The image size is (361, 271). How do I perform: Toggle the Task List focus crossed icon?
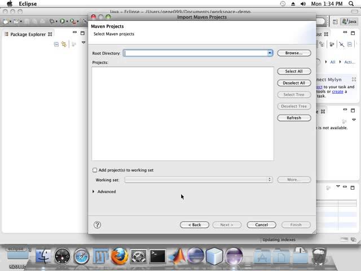pos(341,44)
